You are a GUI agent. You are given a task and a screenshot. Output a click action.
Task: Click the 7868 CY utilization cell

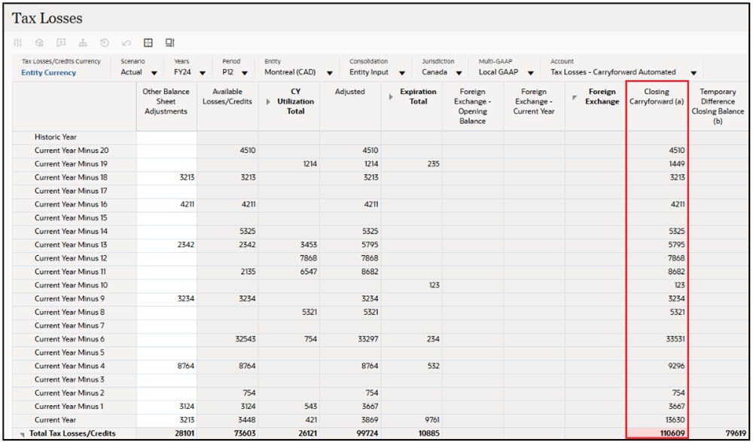(289, 258)
